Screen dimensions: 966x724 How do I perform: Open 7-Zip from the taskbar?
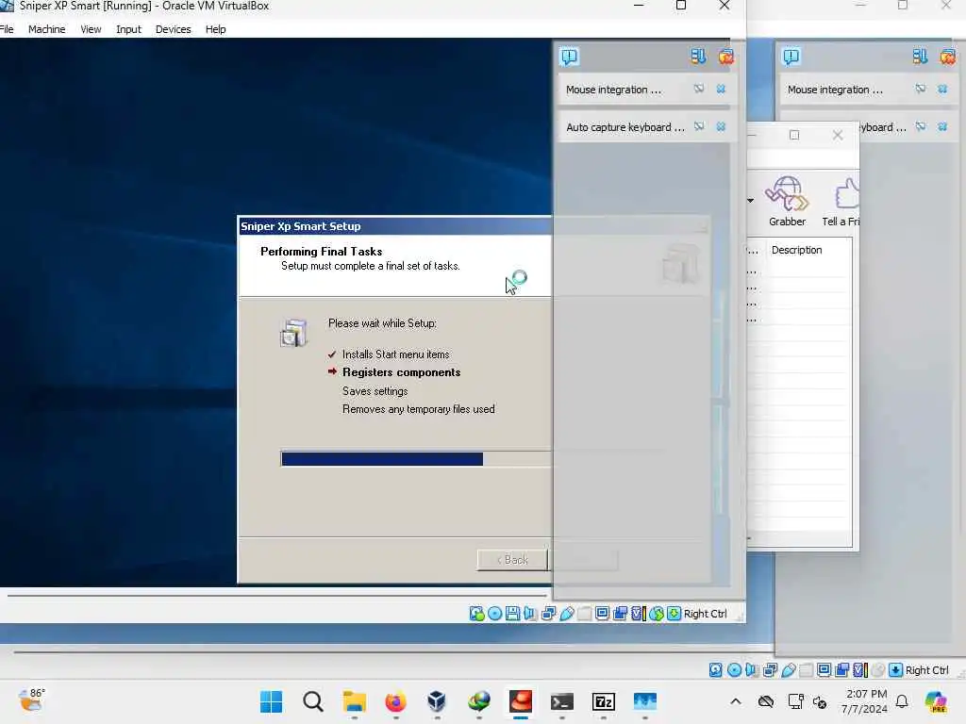(603, 701)
